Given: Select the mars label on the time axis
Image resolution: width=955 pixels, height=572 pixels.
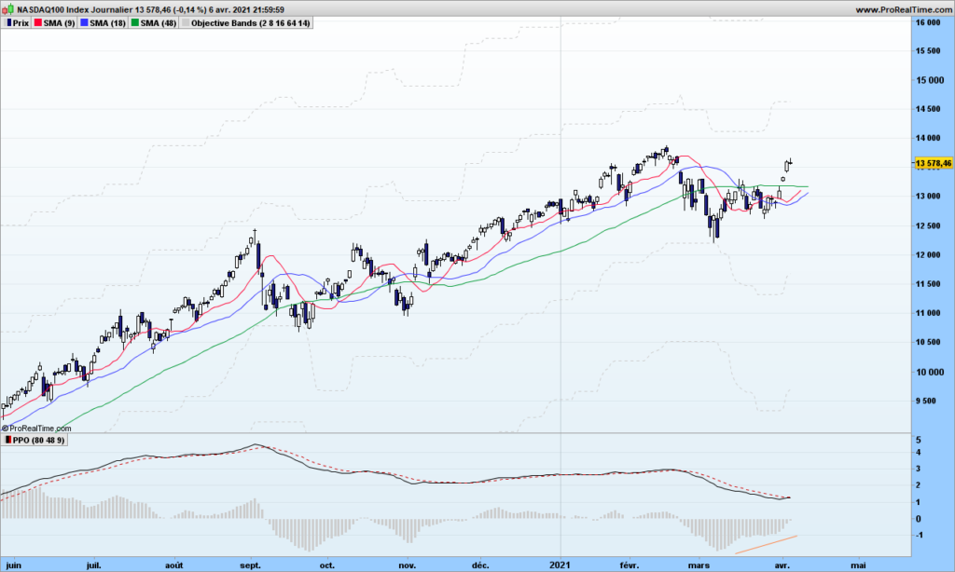Looking at the screenshot, I should pyautogui.click(x=699, y=565).
